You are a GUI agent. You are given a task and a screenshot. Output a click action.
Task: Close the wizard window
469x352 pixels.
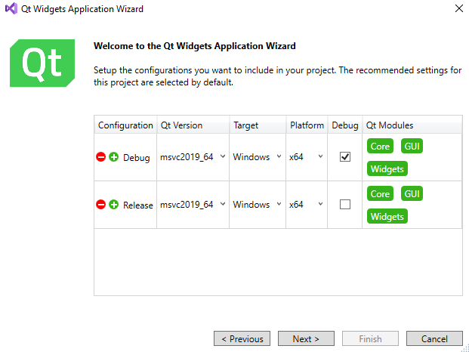pos(459,8)
